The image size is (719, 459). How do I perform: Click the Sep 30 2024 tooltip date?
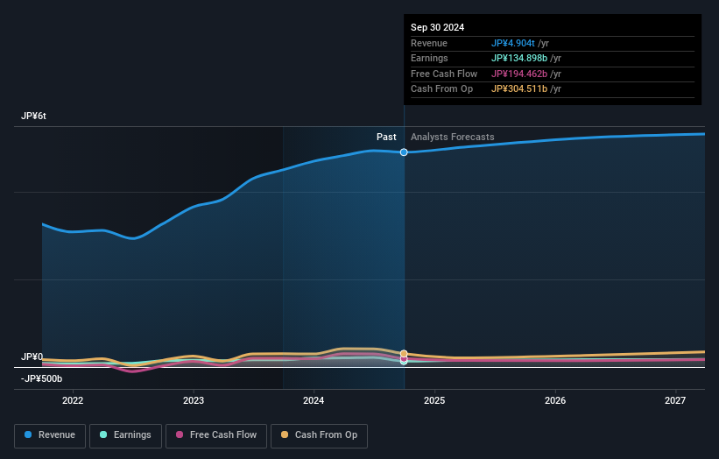pyautogui.click(x=438, y=27)
